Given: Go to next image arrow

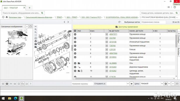Looking at the screenshot, I should click(x=68, y=22).
